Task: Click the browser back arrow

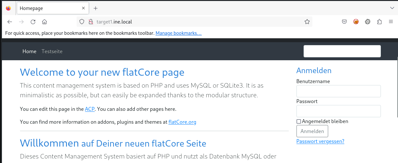Action: tap(10, 22)
